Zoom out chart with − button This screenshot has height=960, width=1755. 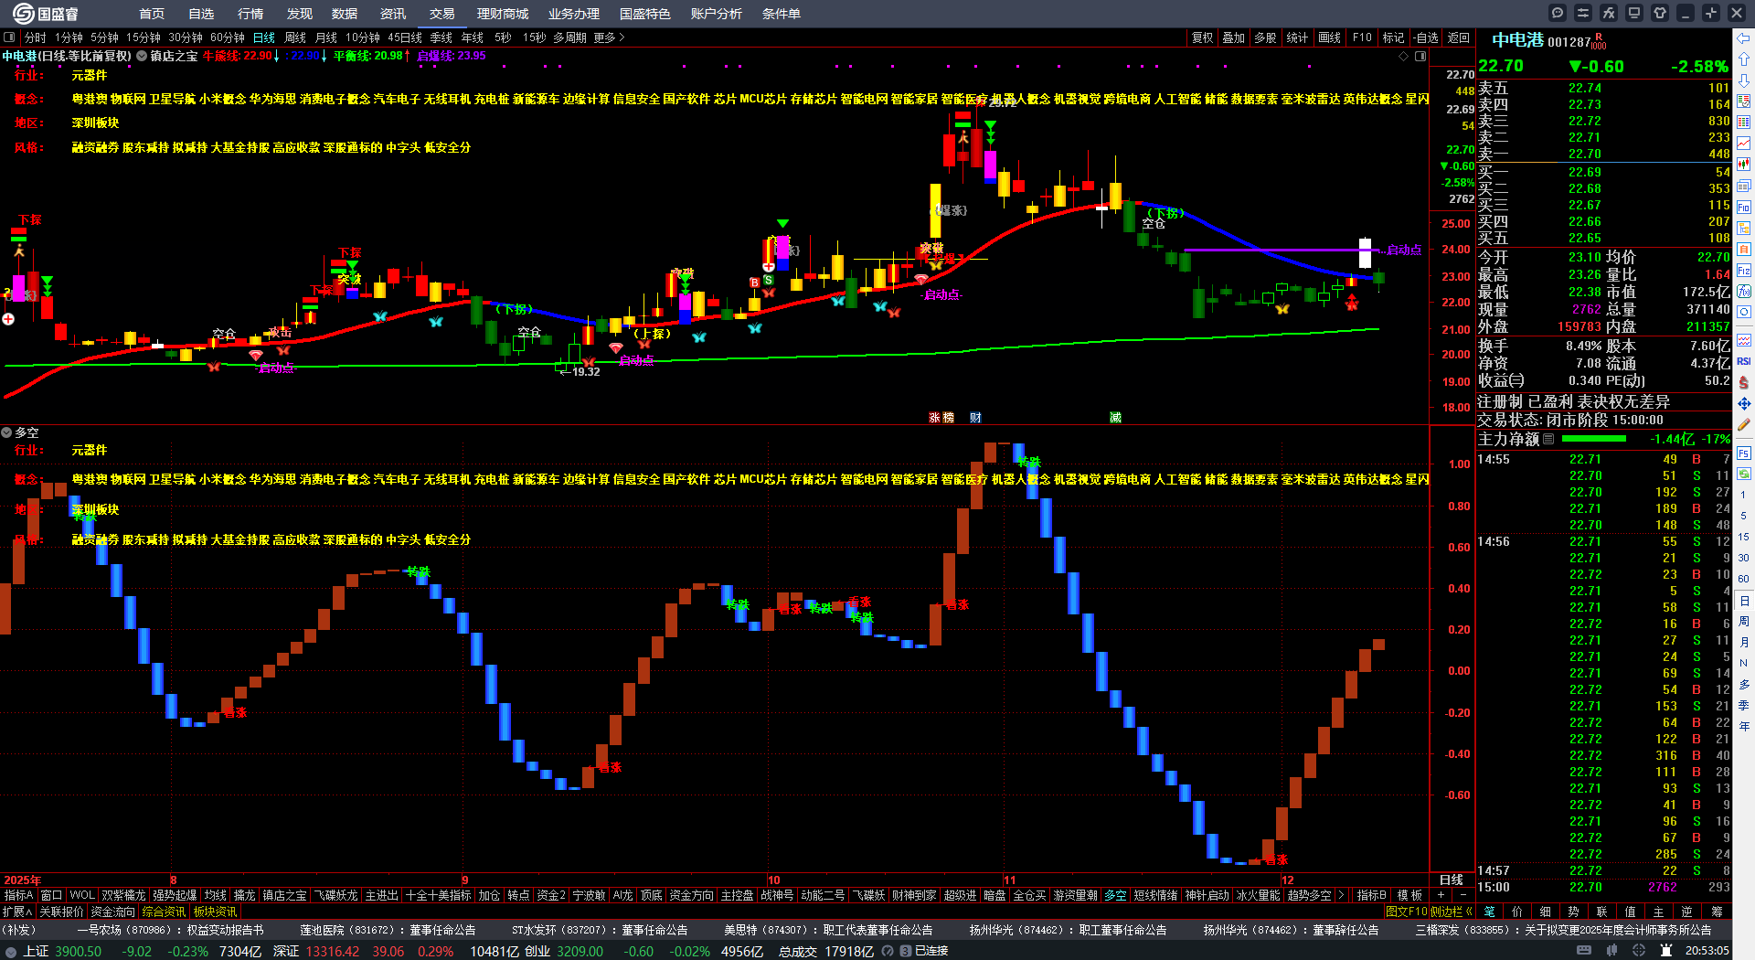1462,895
